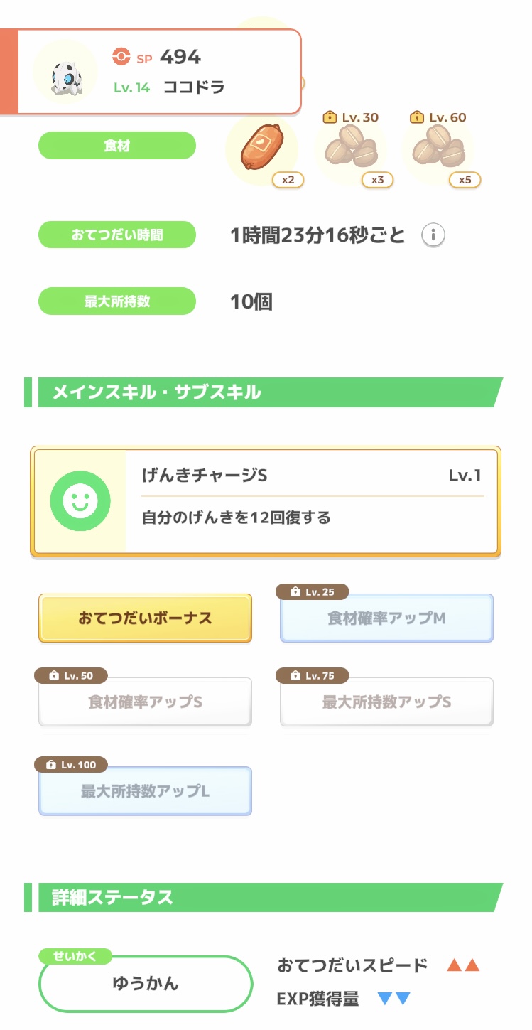Tap the ゆうかん nature box
Image resolution: width=532 pixels, height=1030 pixels.
[x=146, y=984]
